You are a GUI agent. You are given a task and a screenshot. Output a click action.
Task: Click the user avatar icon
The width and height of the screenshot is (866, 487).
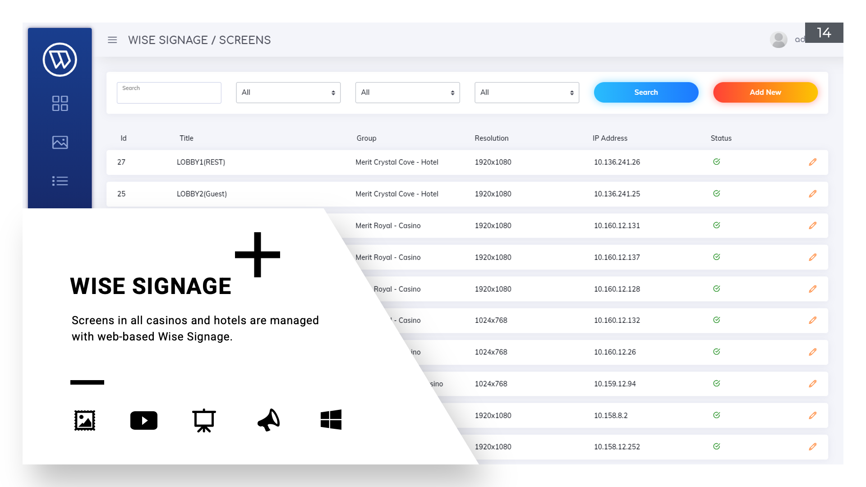tap(778, 40)
